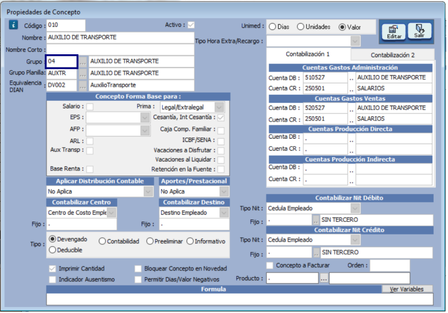Select the Valor radio option
This screenshot has height=313, width=448.
tap(342, 27)
